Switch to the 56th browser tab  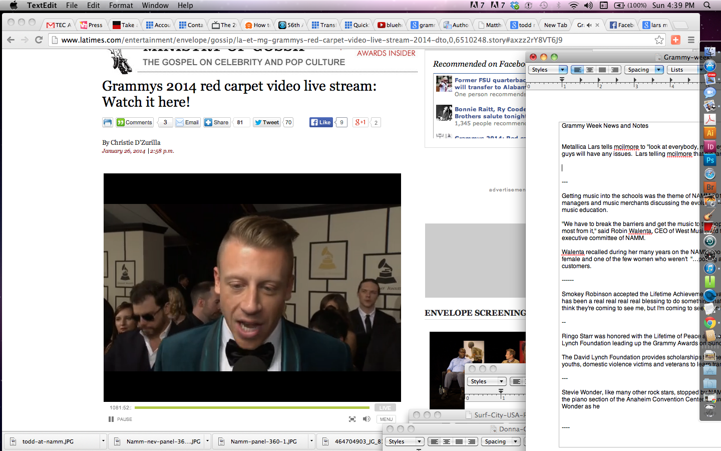[x=291, y=25]
